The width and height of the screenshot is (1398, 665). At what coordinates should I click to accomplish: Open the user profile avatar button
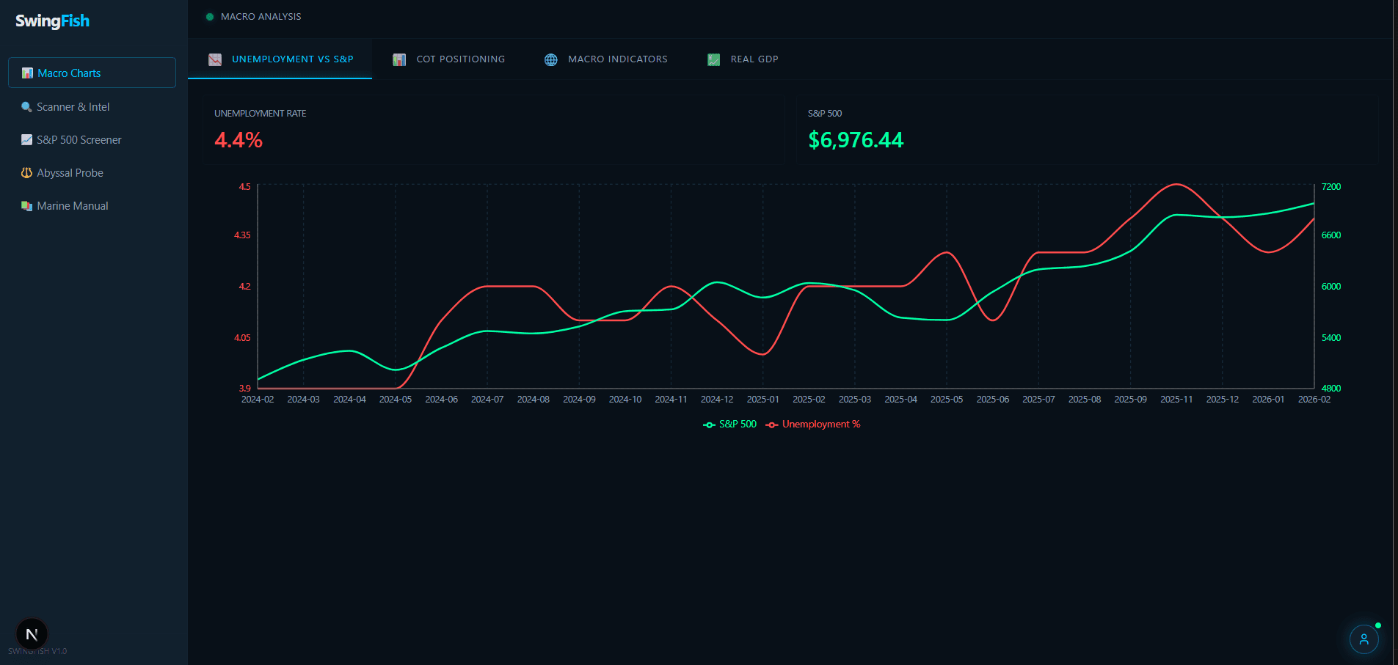pos(1364,639)
